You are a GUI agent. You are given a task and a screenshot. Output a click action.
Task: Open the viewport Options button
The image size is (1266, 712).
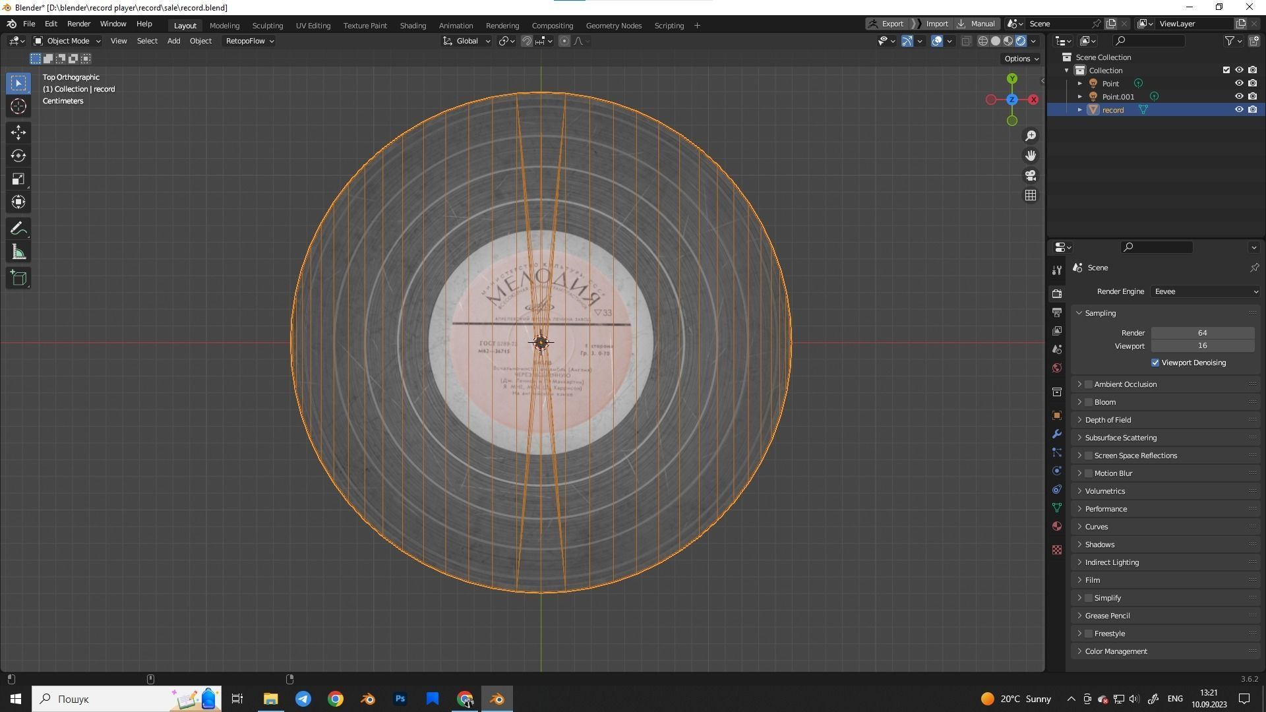[x=1021, y=59]
